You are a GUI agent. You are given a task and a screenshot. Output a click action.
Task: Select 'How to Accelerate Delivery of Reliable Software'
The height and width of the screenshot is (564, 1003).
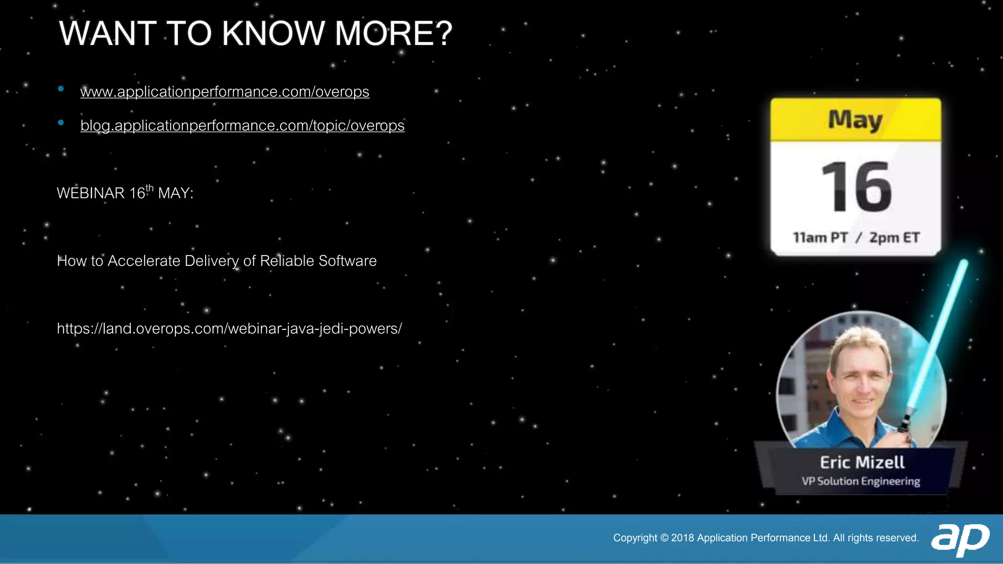(x=216, y=261)
